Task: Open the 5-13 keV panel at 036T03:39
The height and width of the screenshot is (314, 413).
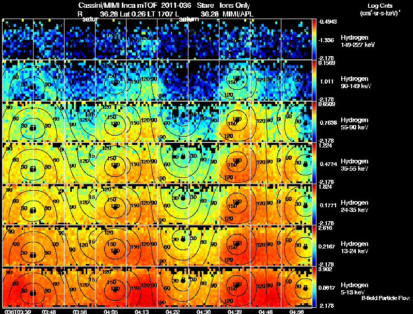Action: [x=18, y=287]
